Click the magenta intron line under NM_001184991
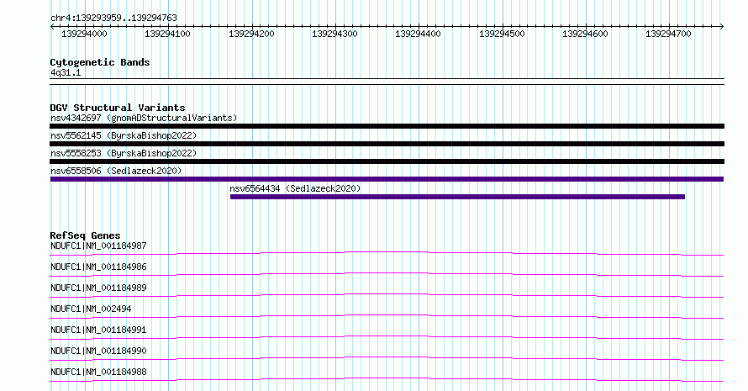The width and height of the screenshot is (748, 391). [387, 336]
